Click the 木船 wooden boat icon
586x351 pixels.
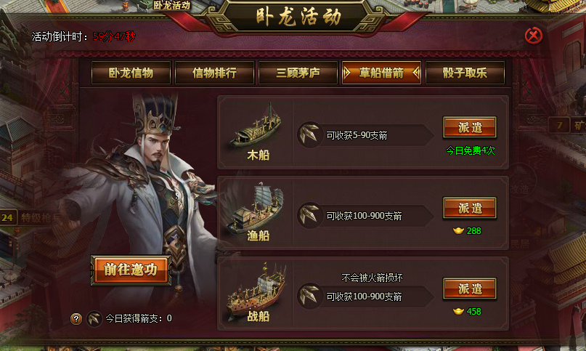click(256, 126)
